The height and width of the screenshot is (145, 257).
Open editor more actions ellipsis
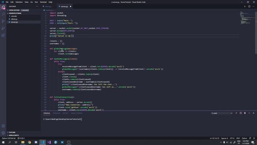[x=253, y=6]
